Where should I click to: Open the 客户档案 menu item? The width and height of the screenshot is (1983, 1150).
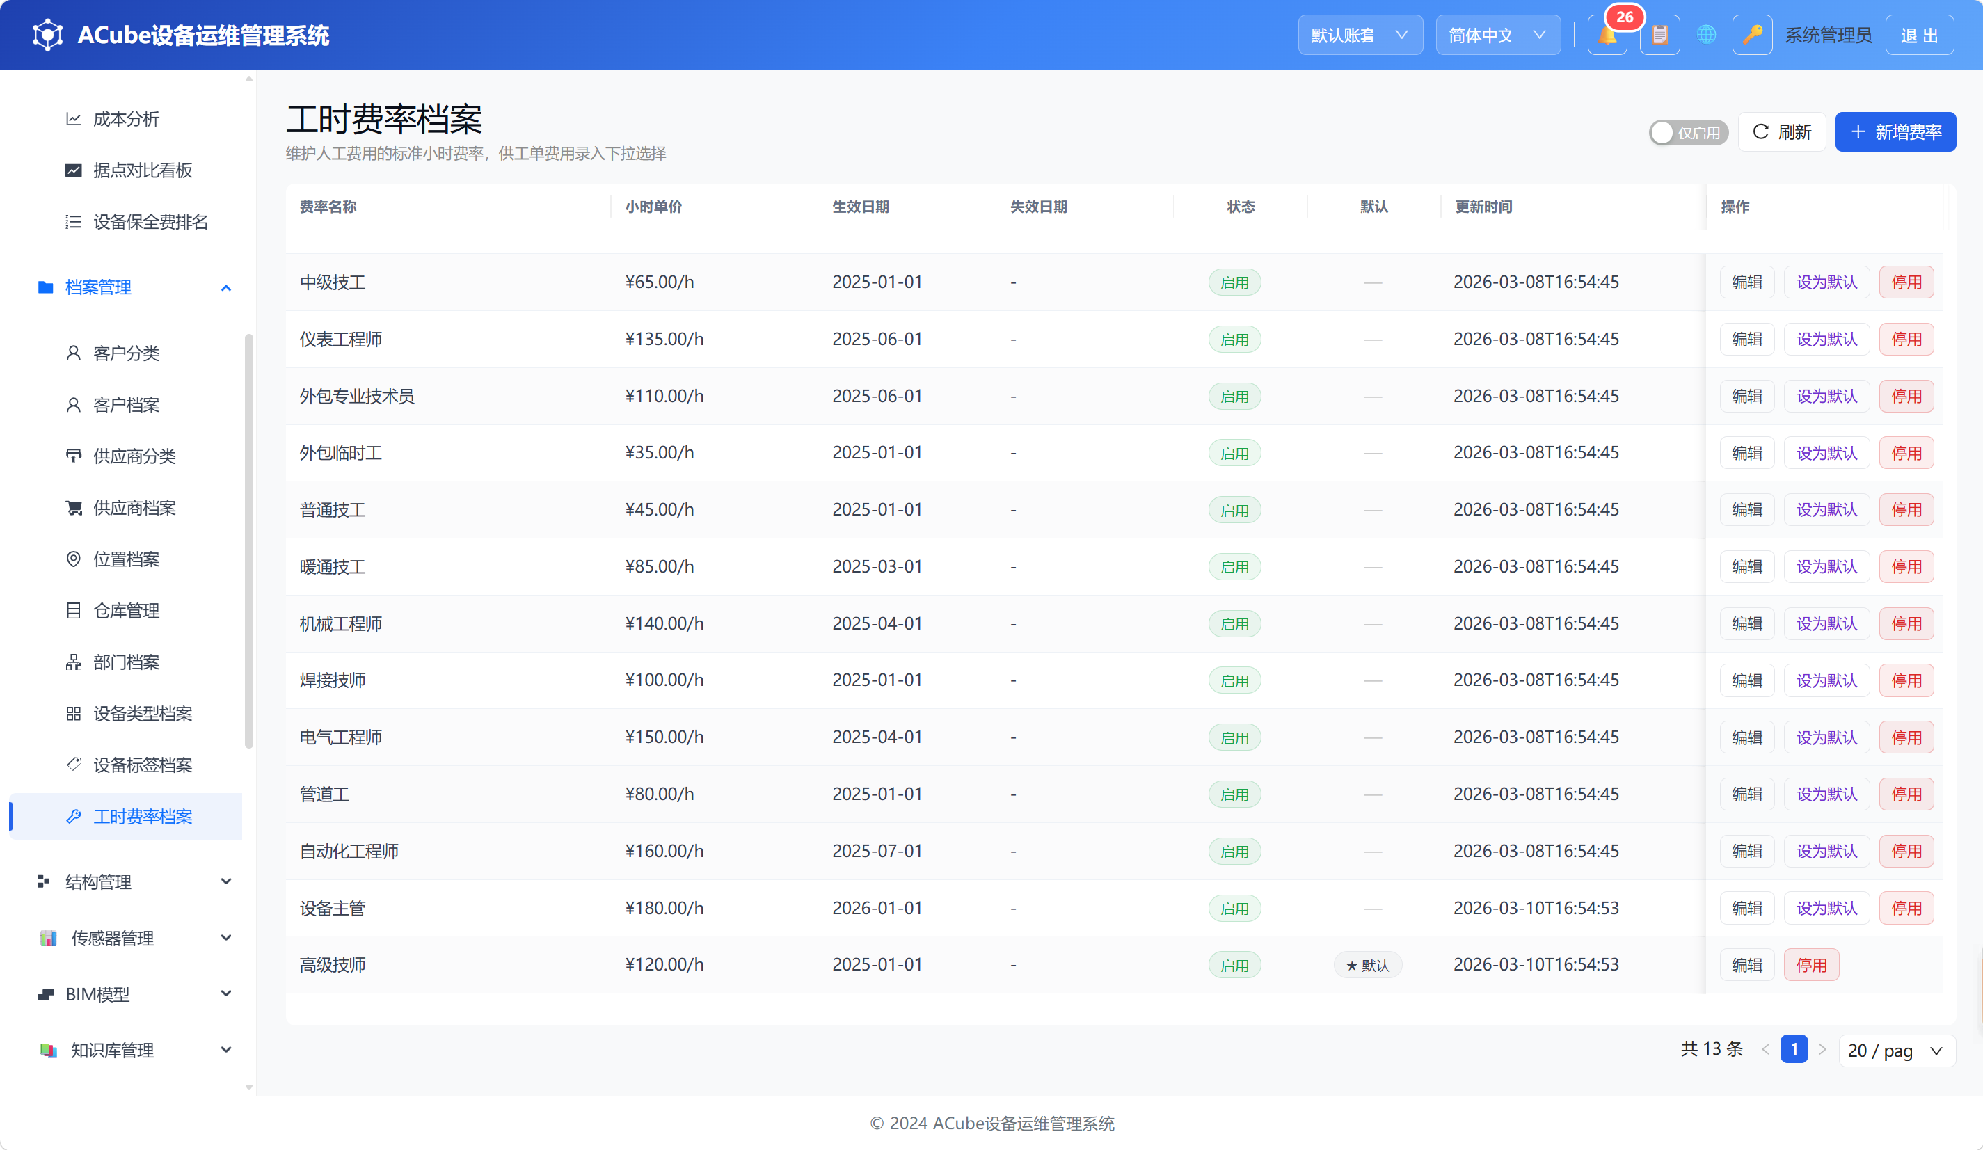tap(126, 404)
